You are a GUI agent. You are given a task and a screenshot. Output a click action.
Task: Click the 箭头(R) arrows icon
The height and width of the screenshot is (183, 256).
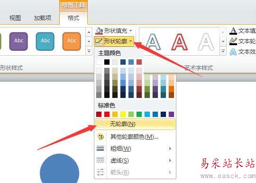pyautogui.click(x=100, y=172)
